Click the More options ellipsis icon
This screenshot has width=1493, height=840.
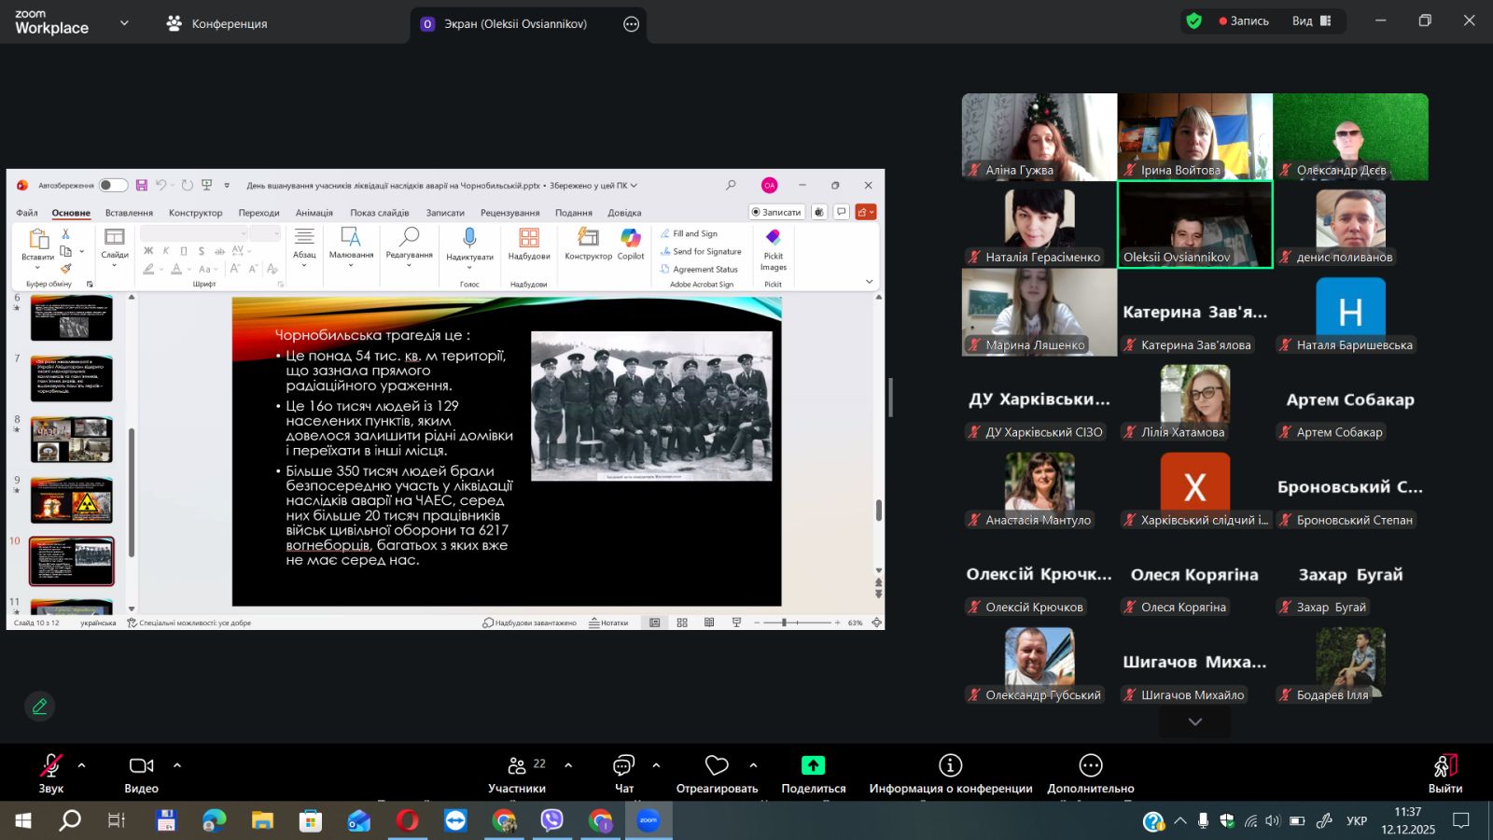tap(1090, 766)
